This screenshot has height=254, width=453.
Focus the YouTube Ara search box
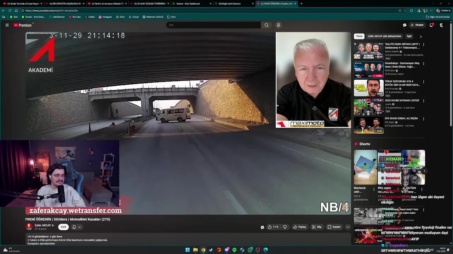tap(213, 25)
